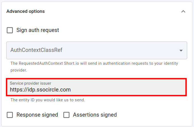Click the AuthContextClassRef dropdown arrow icon

pyautogui.click(x=181, y=51)
